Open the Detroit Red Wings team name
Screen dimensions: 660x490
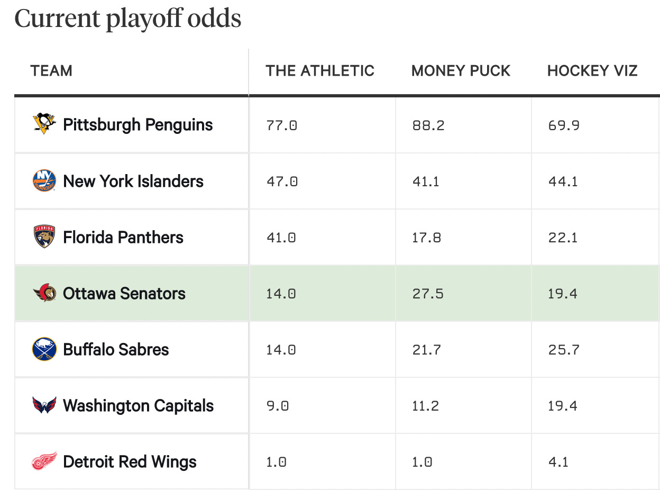point(130,461)
